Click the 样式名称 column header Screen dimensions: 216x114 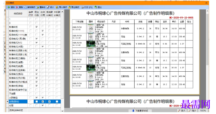[x=18, y=13]
